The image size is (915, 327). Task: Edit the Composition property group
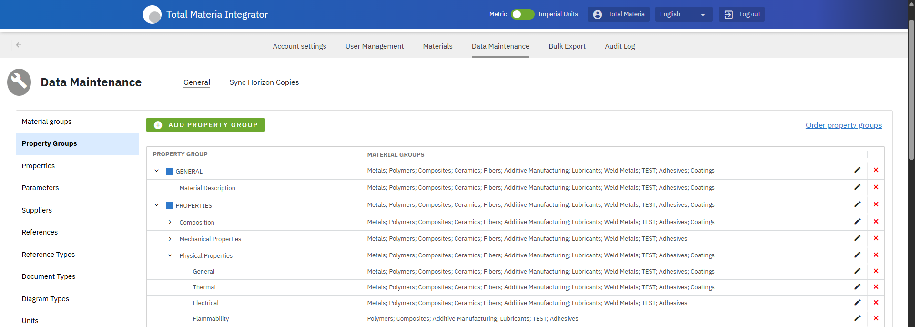857,222
